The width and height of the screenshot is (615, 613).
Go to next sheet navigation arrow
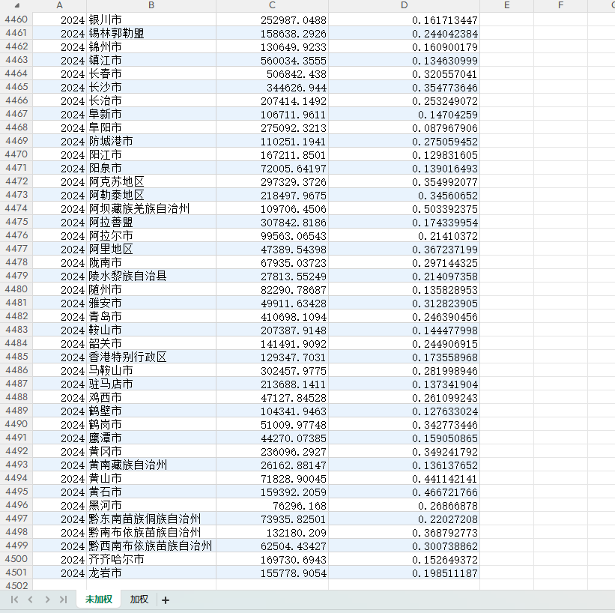[x=47, y=600]
